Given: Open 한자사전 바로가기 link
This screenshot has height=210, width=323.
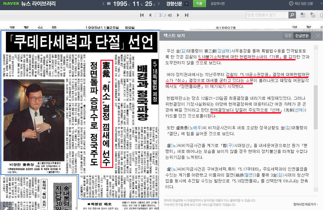Looking at the screenshot, I should 306,204.
